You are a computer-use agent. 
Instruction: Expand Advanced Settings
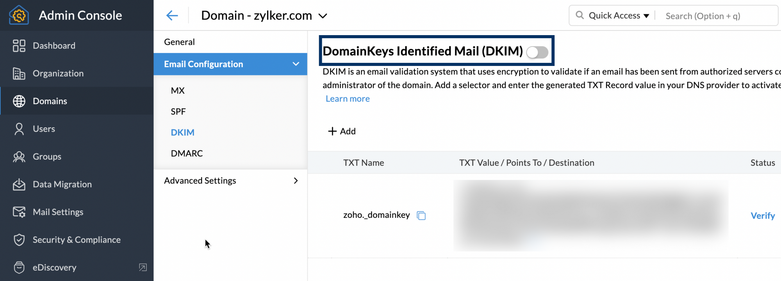click(x=296, y=181)
